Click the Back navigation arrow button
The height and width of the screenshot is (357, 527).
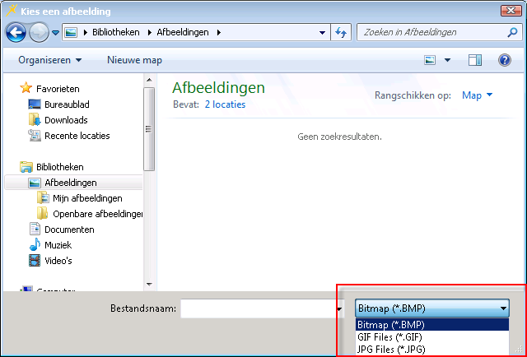tap(16, 33)
